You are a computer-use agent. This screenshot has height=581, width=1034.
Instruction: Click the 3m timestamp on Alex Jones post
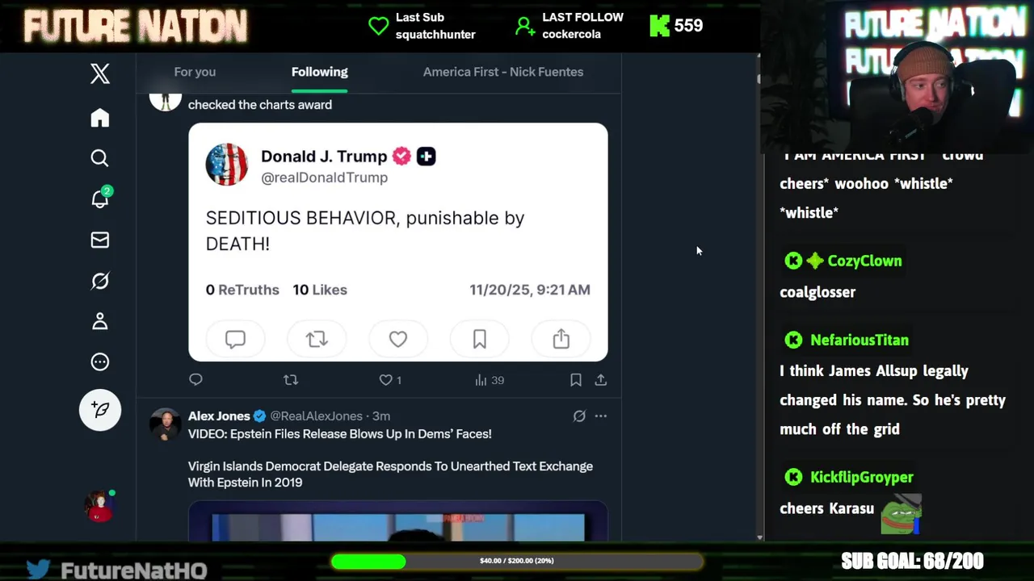pyautogui.click(x=381, y=416)
